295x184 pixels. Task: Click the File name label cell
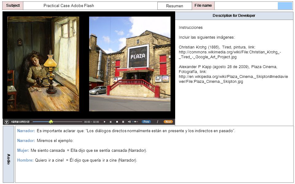click(203, 6)
